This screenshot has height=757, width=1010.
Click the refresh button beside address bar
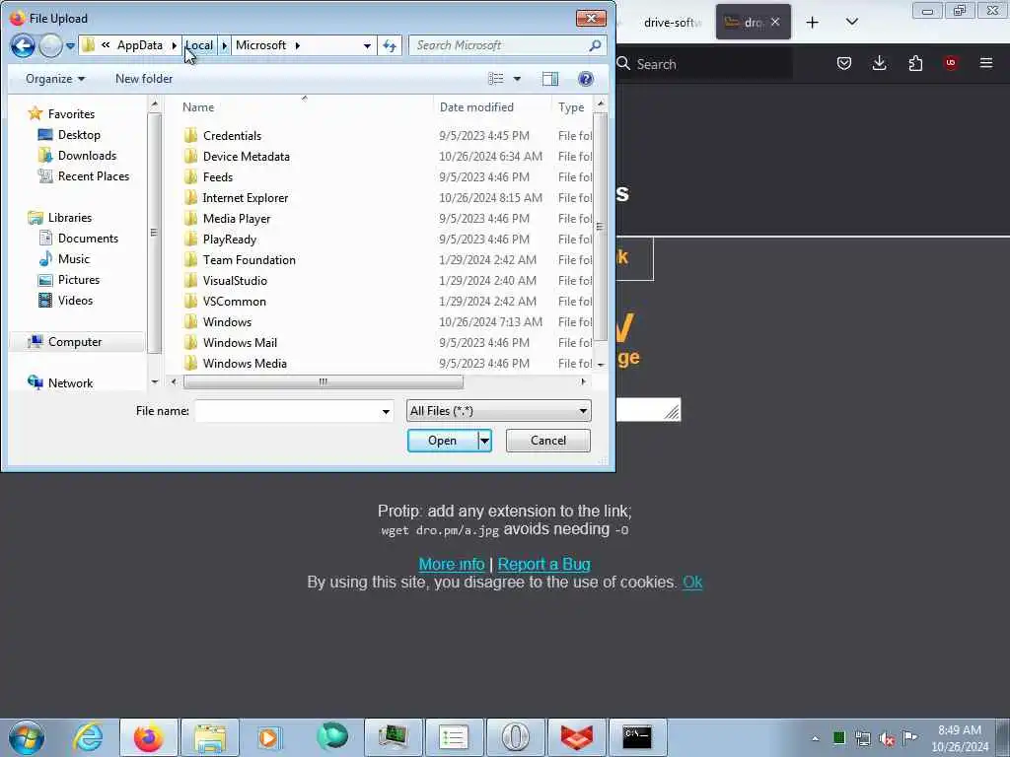390,45
